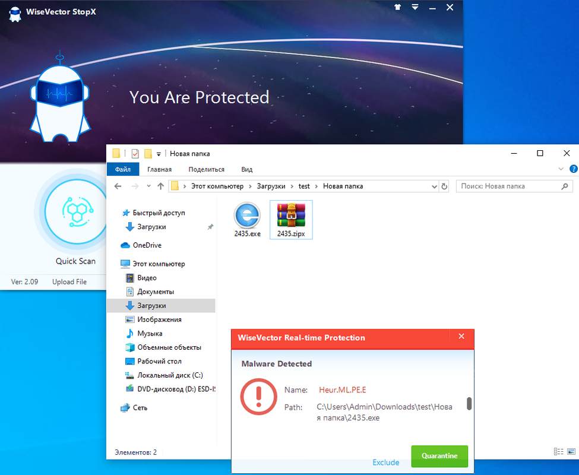This screenshot has width=579, height=475.
Task: Click Загрузки in the address breadcrumb
Action: pyautogui.click(x=271, y=186)
